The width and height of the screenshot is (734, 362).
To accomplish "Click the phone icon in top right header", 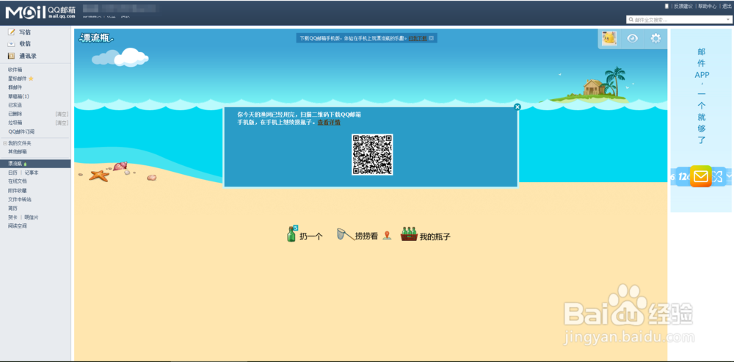I will tap(666, 6).
